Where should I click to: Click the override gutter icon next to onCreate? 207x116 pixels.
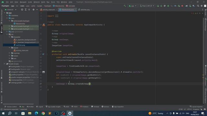click(43, 54)
